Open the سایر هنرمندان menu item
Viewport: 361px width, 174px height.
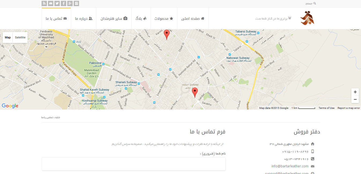(114, 18)
